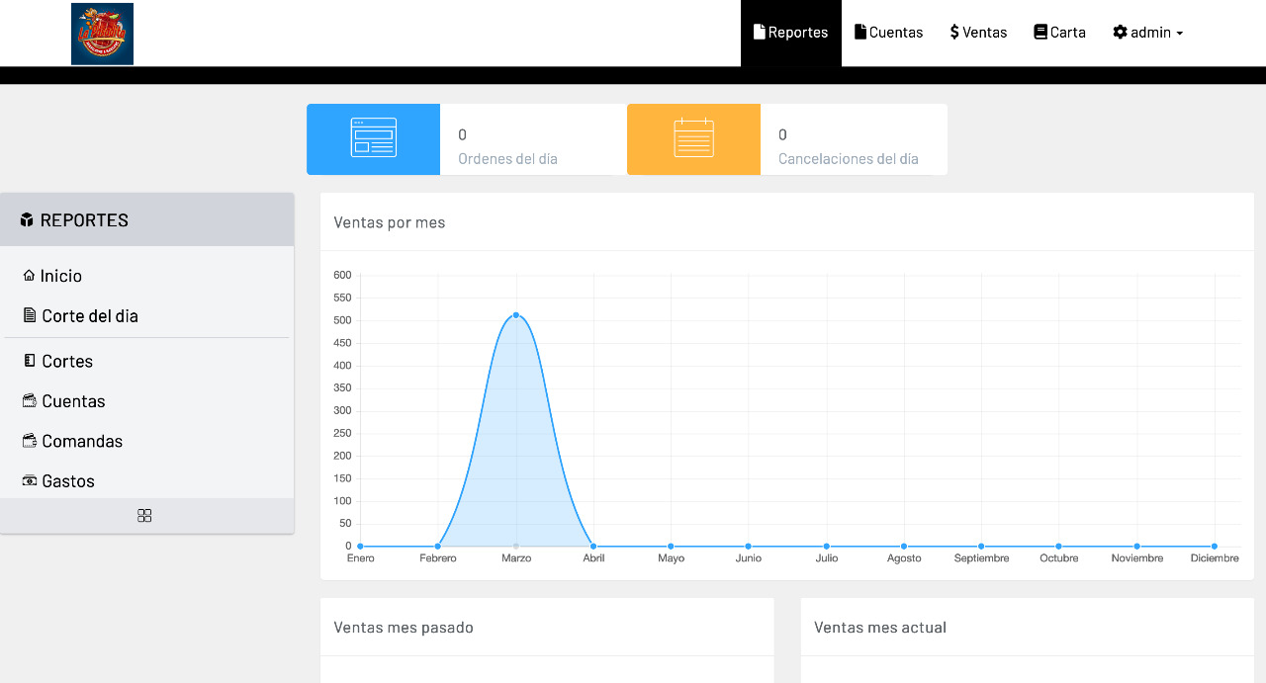Open Gastos in the sidebar
Viewport: 1266px width, 683px height.
pyautogui.click(x=67, y=481)
